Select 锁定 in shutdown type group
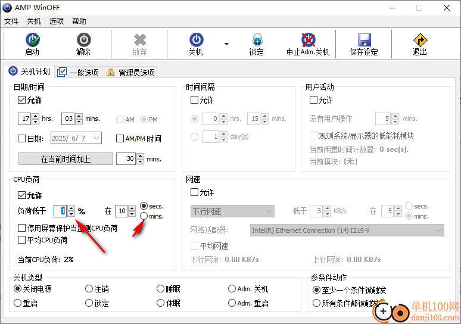 pyautogui.click(x=89, y=303)
